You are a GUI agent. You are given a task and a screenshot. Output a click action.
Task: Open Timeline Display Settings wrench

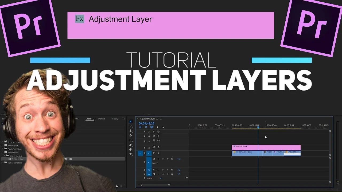pyautogui.click(x=163, y=127)
